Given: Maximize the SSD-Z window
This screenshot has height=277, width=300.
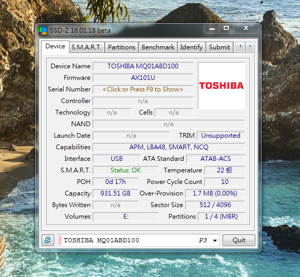Looking at the screenshot, I should (x=226, y=28).
